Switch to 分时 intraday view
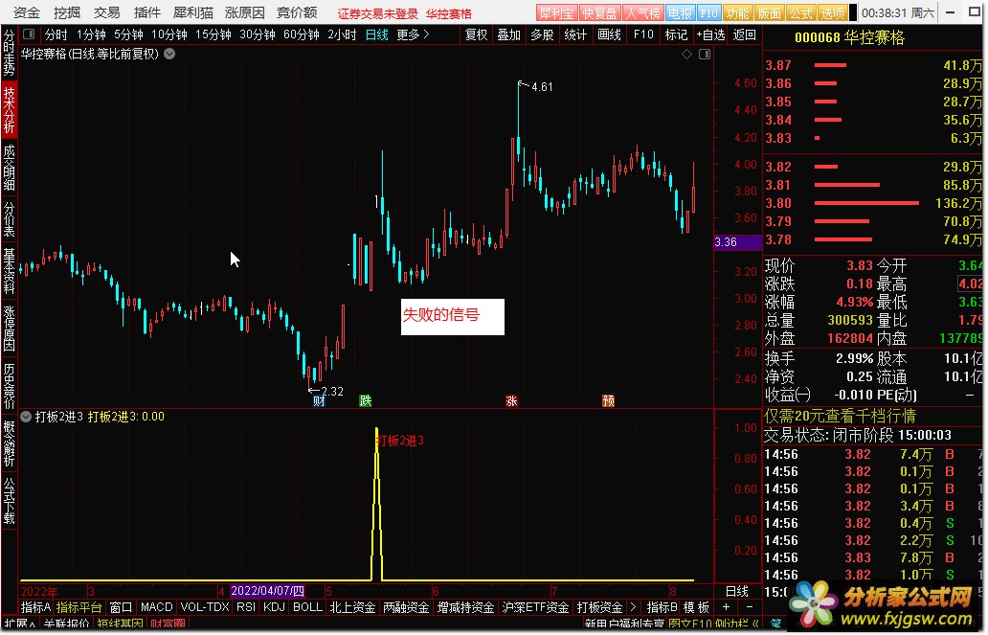The height and width of the screenshot is (635, 988). coord(56,34)
